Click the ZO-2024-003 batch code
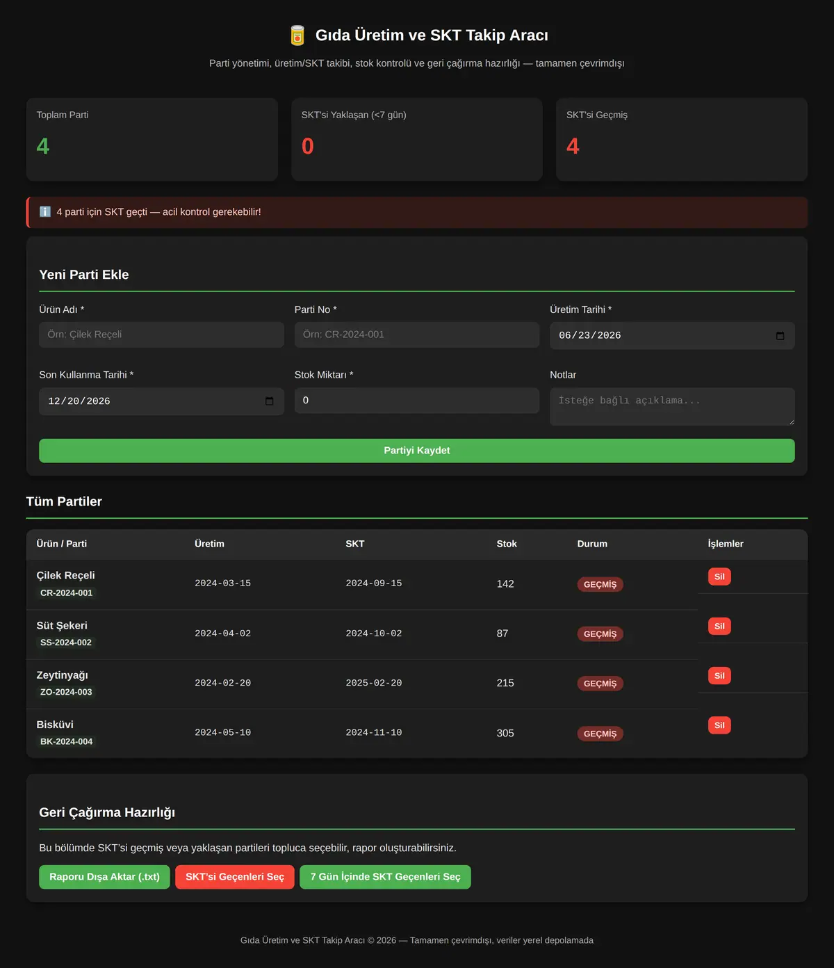834x968 pixels. tap(66, 692)
